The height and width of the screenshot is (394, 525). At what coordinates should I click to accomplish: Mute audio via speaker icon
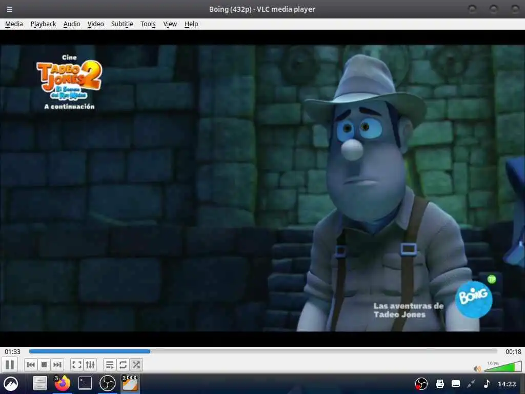[477, 369]
